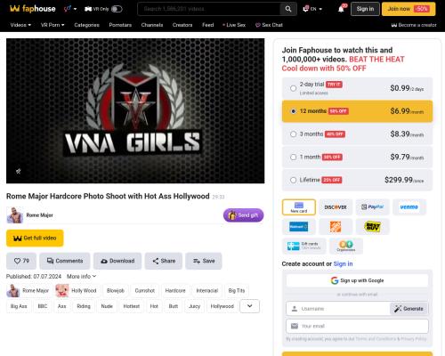Image resolution: width=445 pixels, height=356 pixels.
Task: Open the notifications bell
Action: (x=341, y=9)
